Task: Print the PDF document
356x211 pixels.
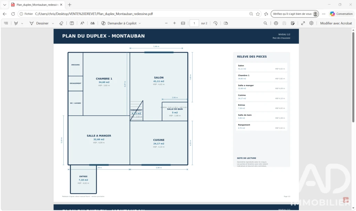Action: (276, 23)
